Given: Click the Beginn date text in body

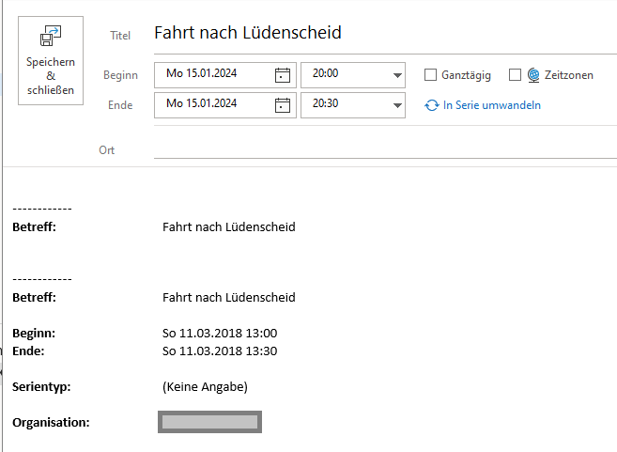Looking at the screenshot, I should [220, 334].
